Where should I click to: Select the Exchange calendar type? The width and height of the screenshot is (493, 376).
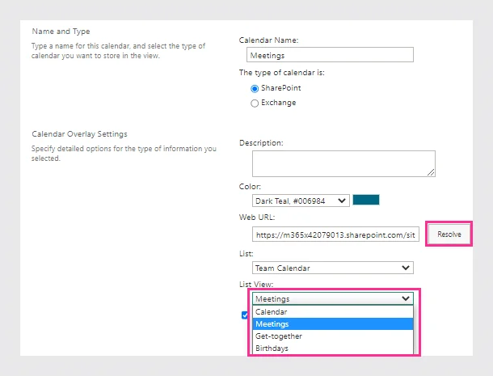(x=255, y=104)
